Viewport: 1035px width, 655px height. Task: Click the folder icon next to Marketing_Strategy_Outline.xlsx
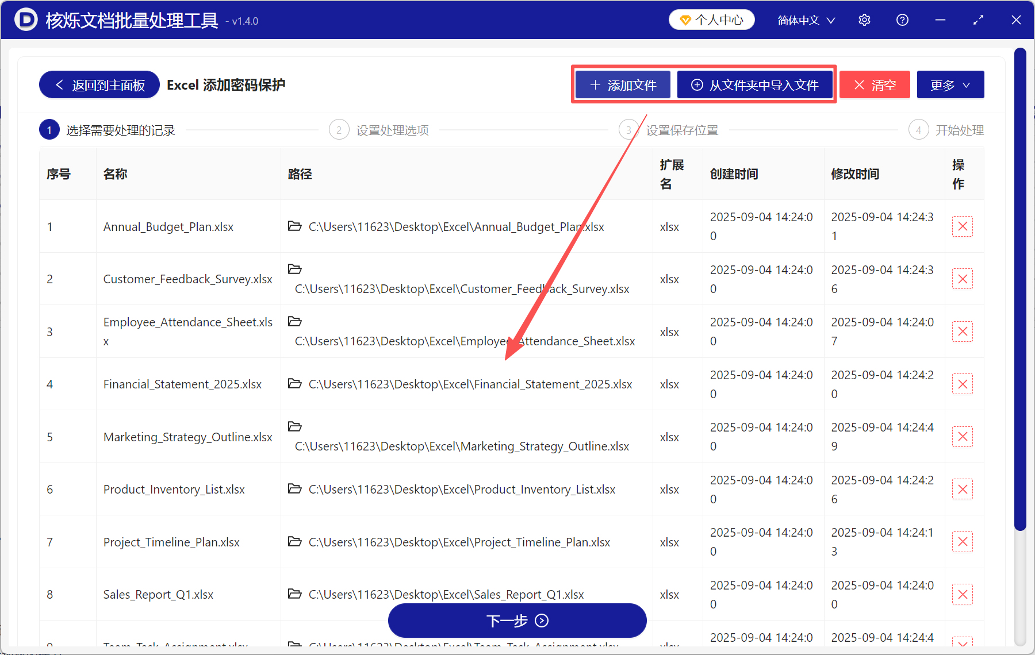[295, 426]
